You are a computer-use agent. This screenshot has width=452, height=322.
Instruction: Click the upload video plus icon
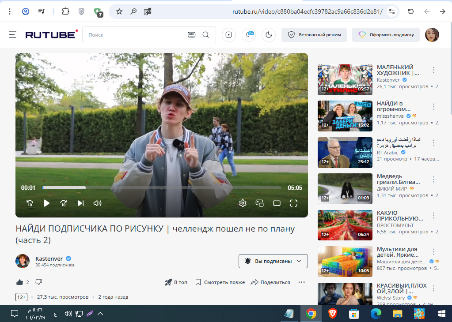coord(228,35)
